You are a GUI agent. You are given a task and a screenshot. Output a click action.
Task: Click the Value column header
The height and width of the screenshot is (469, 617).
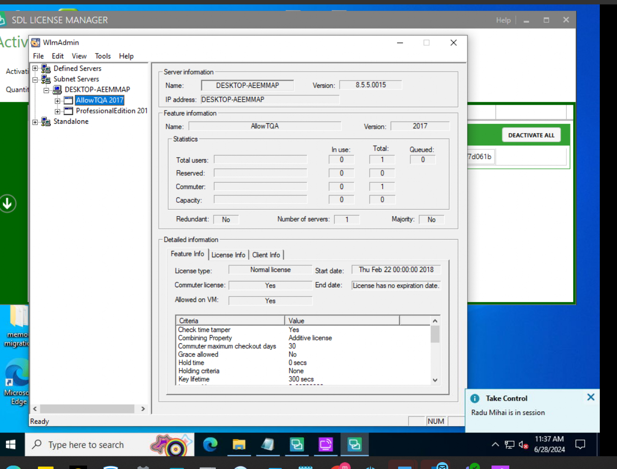pos(342,321)
